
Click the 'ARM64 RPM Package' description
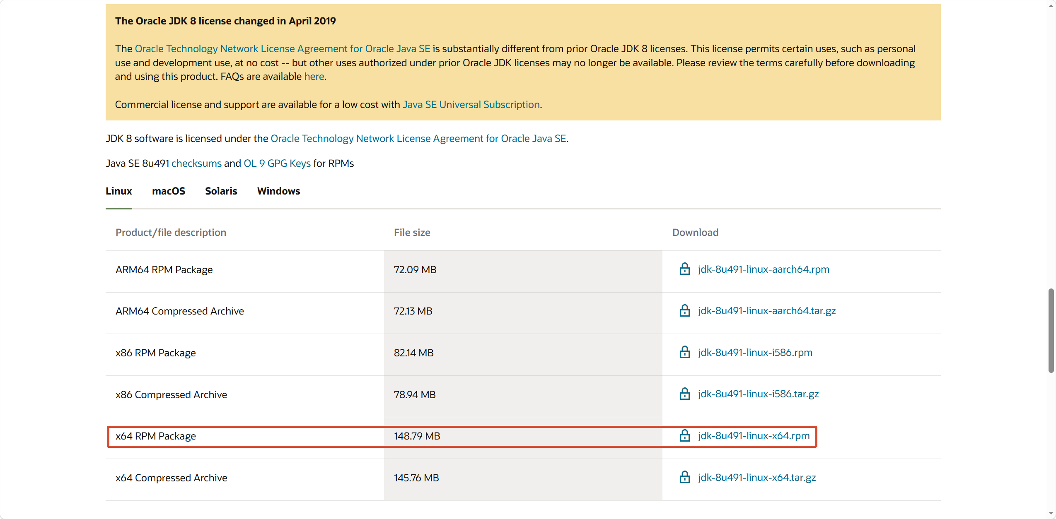tap(164, 270)
